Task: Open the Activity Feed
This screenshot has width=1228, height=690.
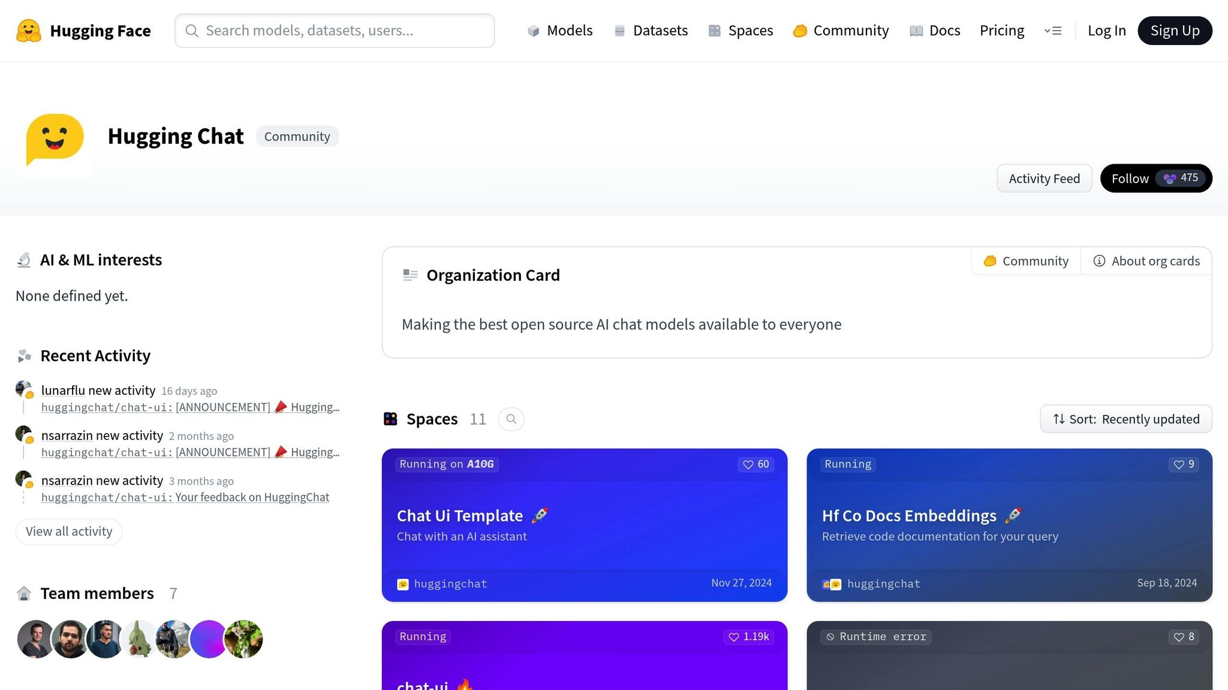Action: 1044,178
